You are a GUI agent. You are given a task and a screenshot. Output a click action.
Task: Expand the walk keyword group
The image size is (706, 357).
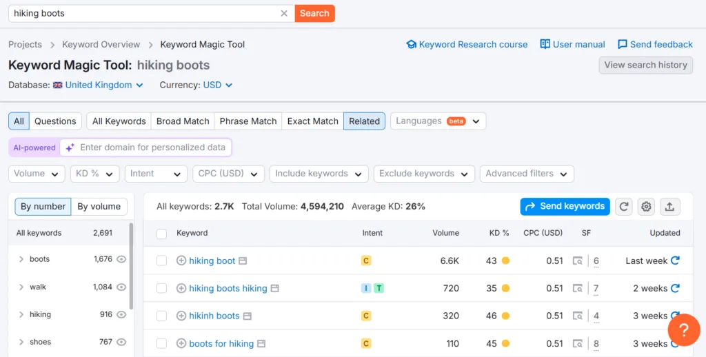(x=21, y=287)
